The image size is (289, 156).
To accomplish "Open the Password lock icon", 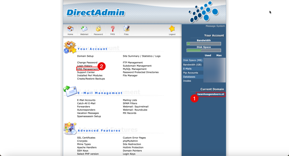I will coord(98,29).
